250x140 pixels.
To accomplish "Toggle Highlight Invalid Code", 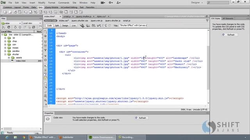I will tap(45, 70).
